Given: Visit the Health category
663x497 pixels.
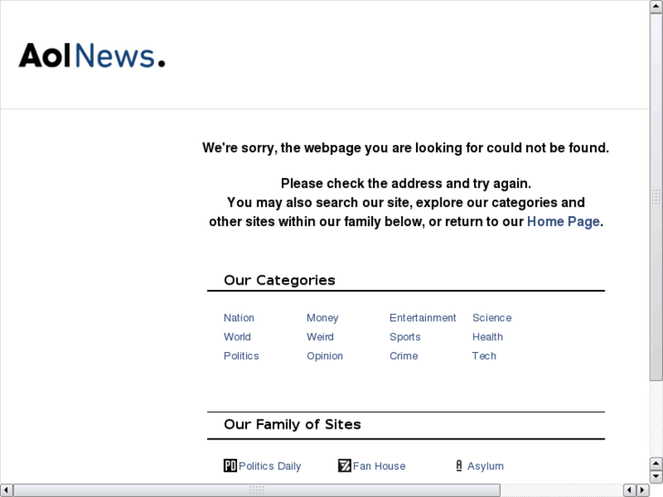Looking at the screenshot, I should [488, 337].
